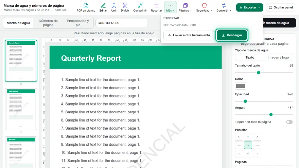Expand the Páginas dropdown
Image resolution: width=299 pixels, height=168 pixels.
pyautogui.click(x=185, y=7)
